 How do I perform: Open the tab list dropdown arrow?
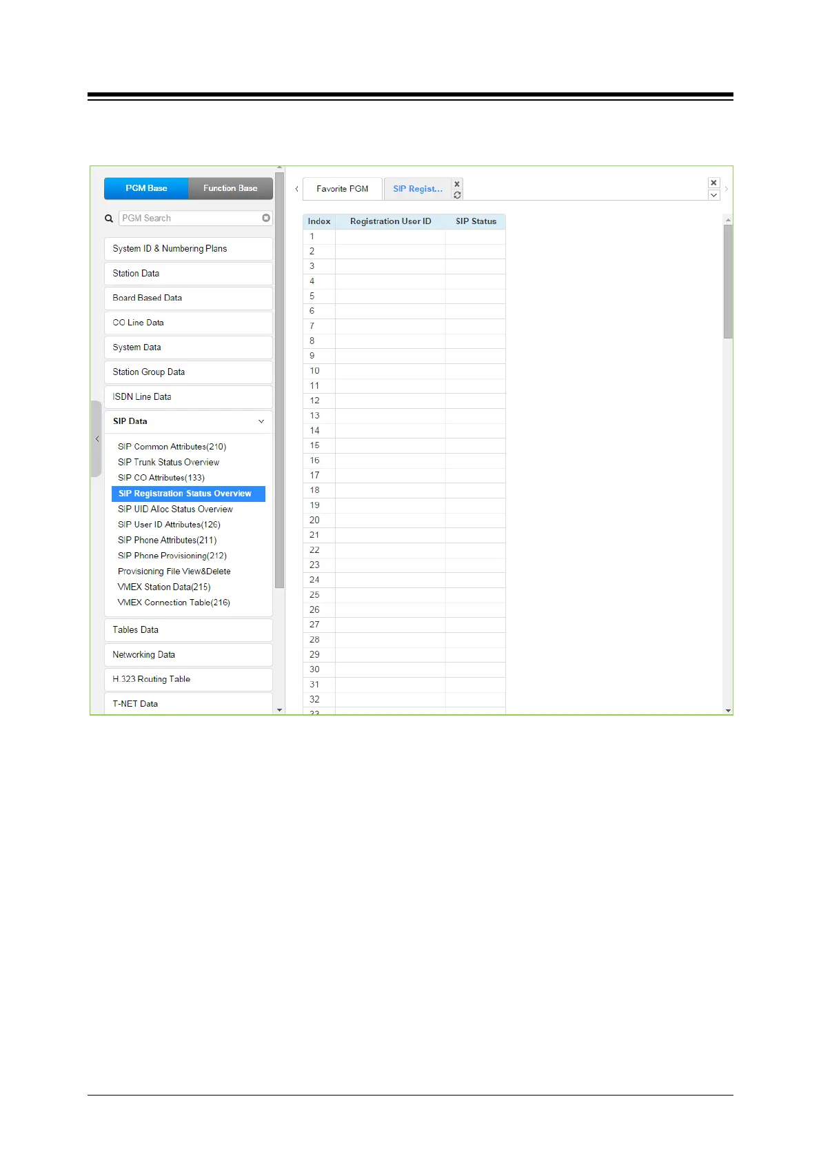[x=714, y=195]
